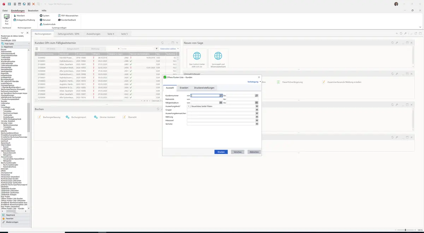Expand the Vertreter dropdown

pyautogui.click(x=257, y=124)
